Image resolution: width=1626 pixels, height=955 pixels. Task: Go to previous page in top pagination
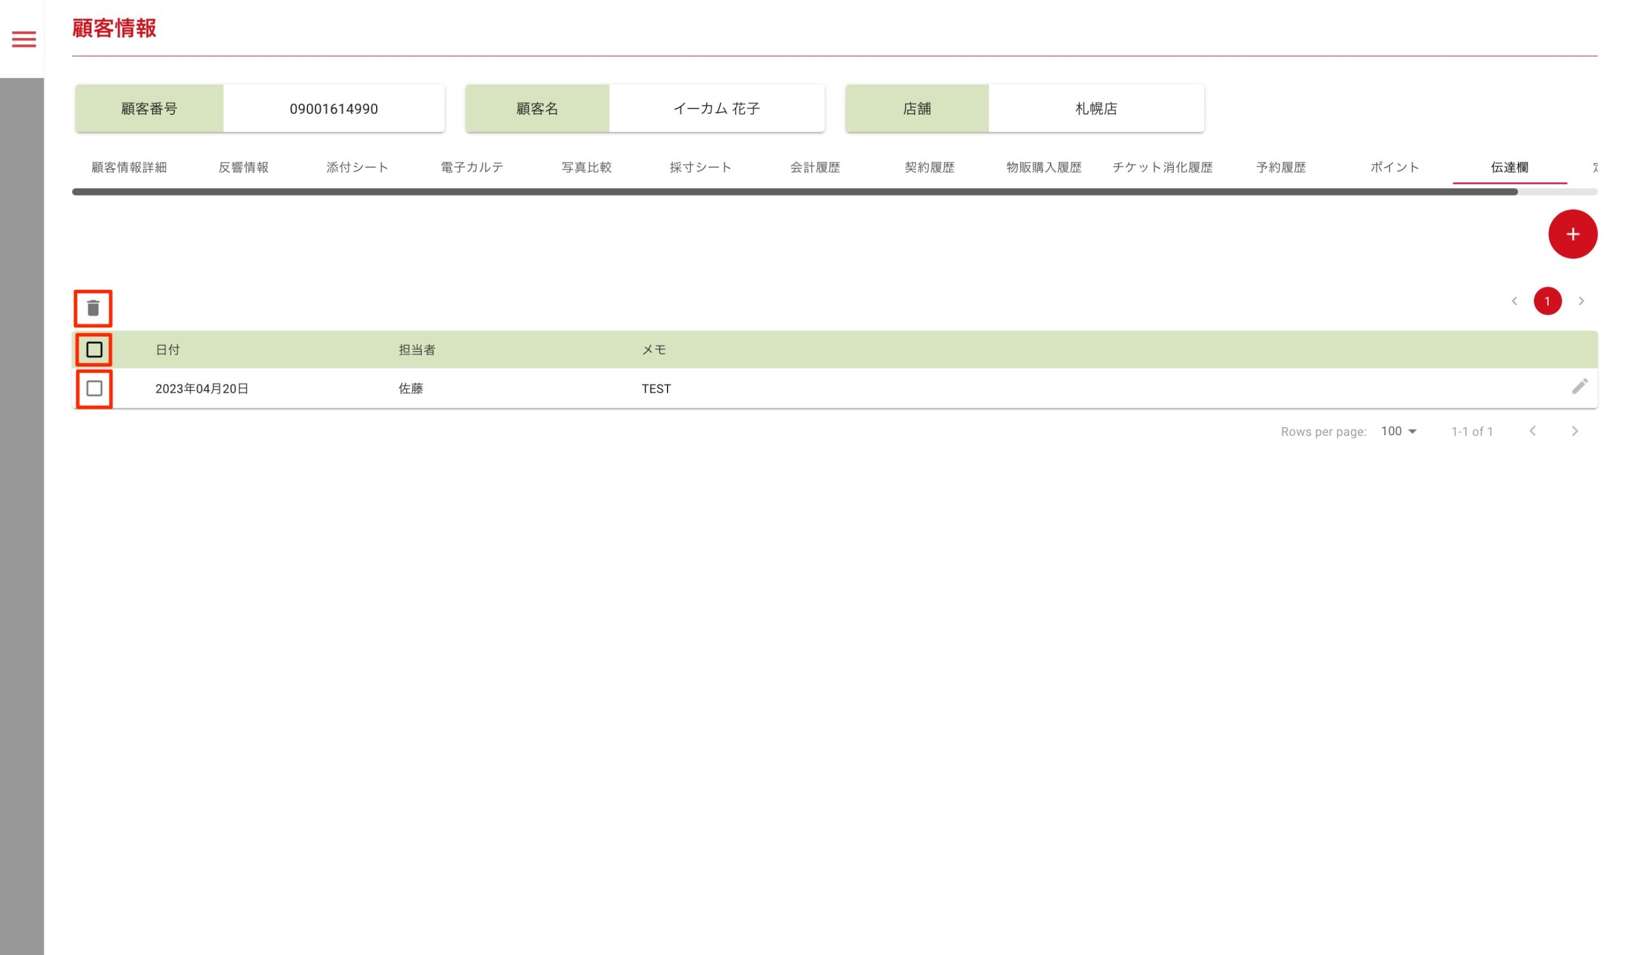1514,301
